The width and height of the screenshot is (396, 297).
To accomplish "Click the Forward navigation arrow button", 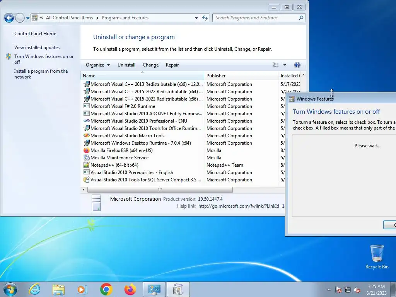I will tap(20, 18).
